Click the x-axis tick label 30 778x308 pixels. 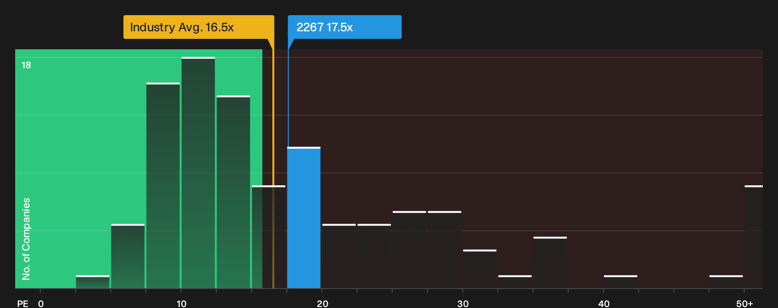click(463, 304)
